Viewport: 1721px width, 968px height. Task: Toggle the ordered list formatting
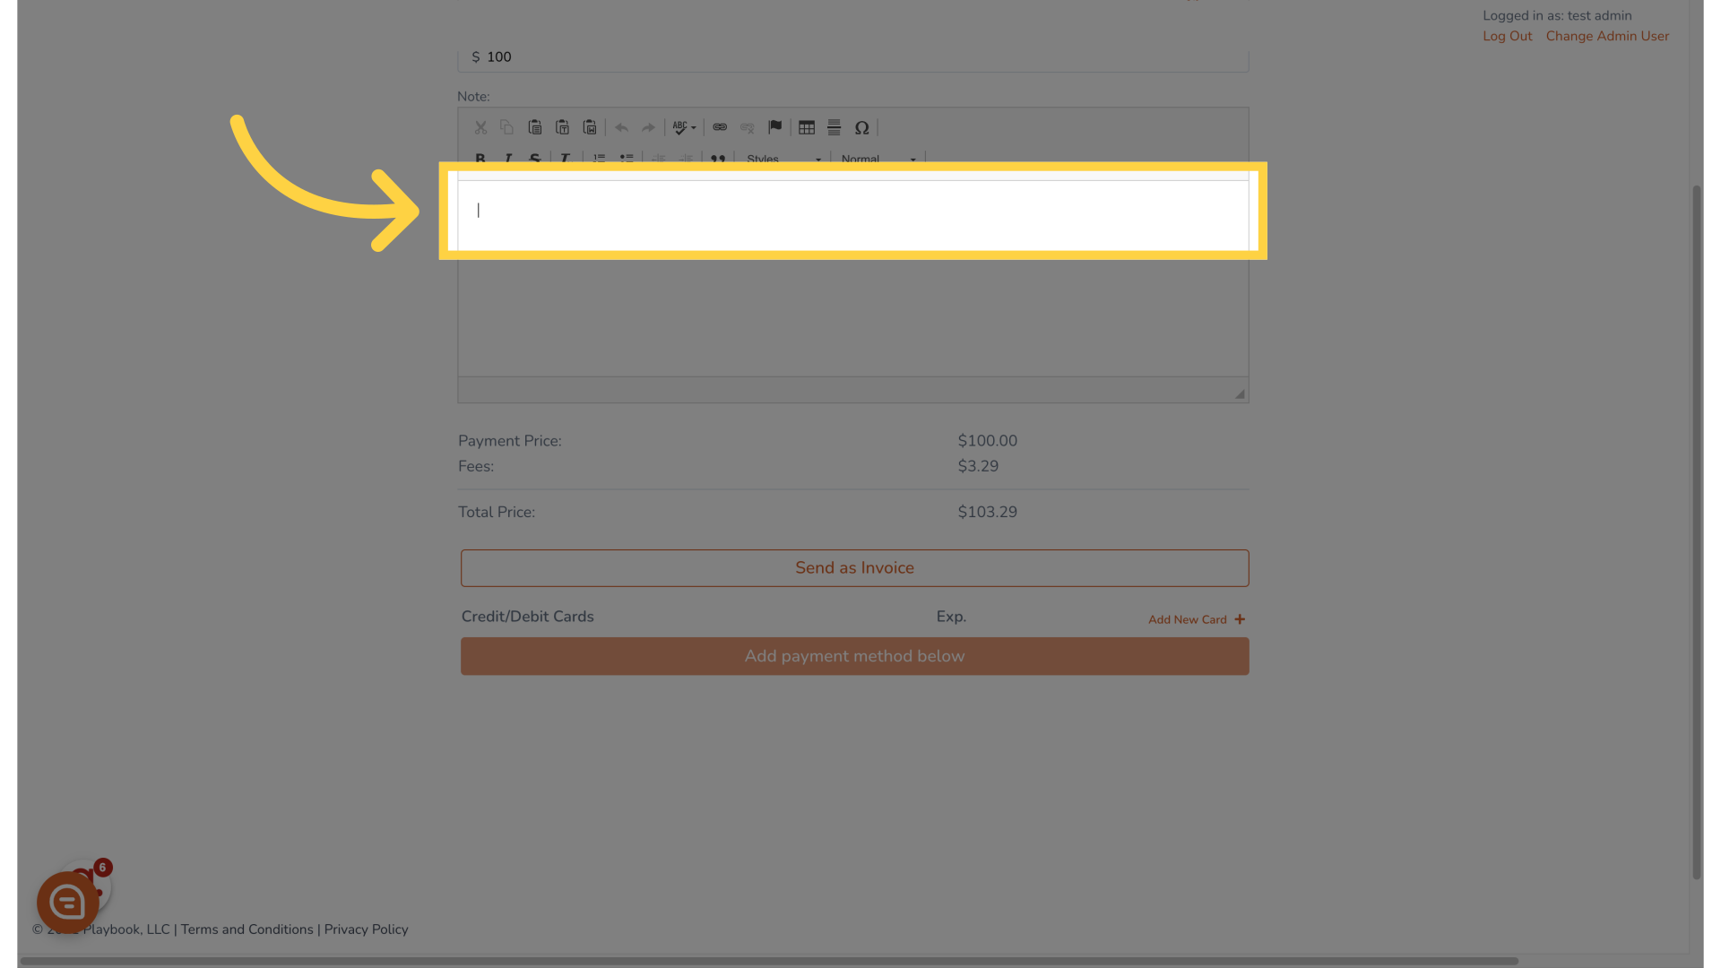pyautogui.click(x=600, y=160)
